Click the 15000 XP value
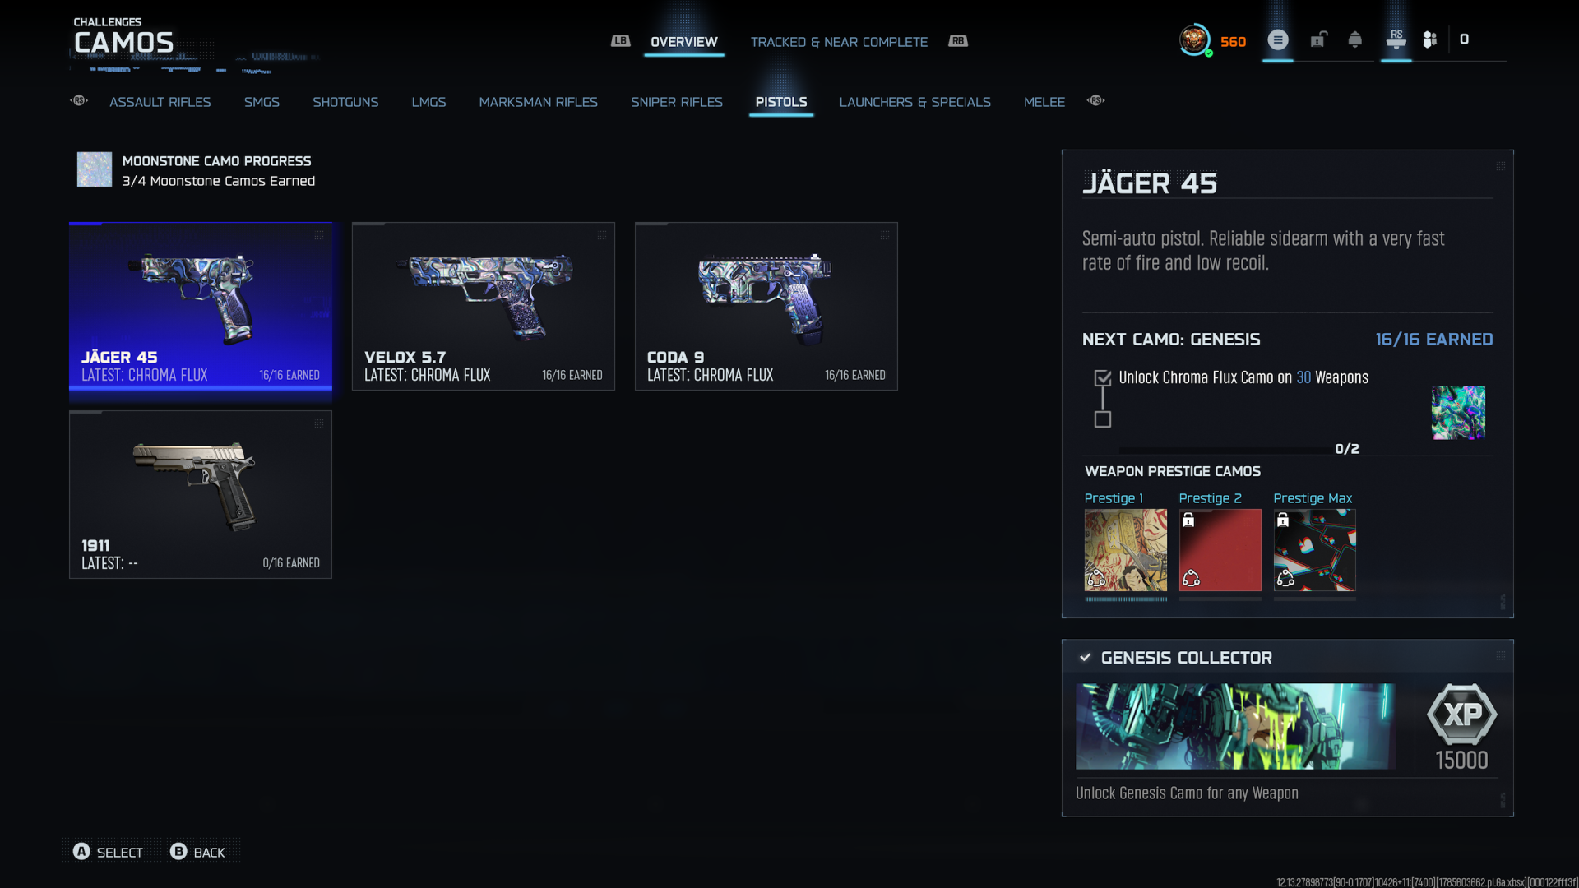The width and height of the screenshot is (1579, 888). click(x=1462, y=761)
